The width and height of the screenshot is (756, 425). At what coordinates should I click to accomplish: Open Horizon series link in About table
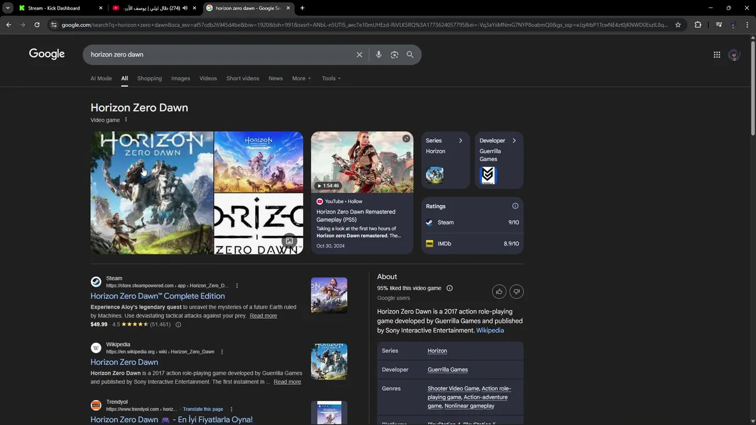coord(437,351)
